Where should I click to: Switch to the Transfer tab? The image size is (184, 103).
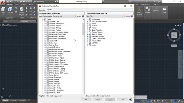49,10
